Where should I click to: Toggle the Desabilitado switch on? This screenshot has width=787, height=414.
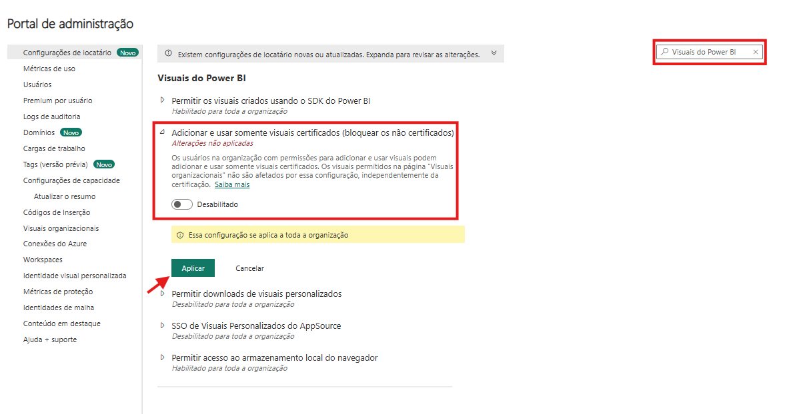(x=181, y=204)
